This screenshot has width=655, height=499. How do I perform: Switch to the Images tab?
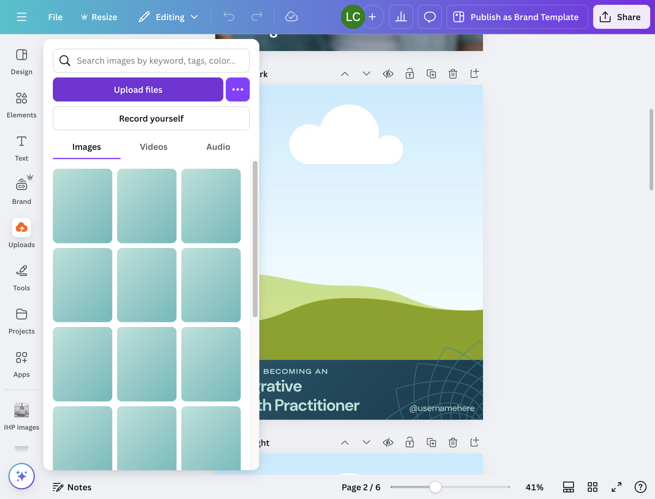click(86, 147)
